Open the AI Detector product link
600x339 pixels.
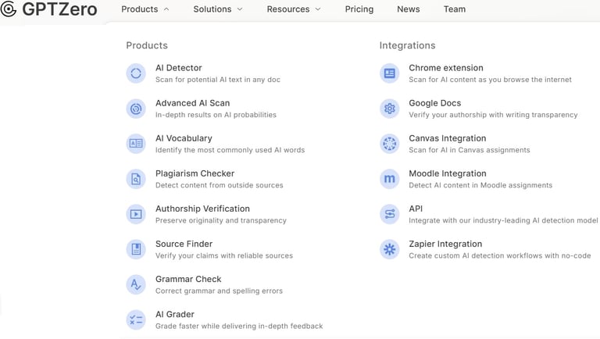pos(178,68)
